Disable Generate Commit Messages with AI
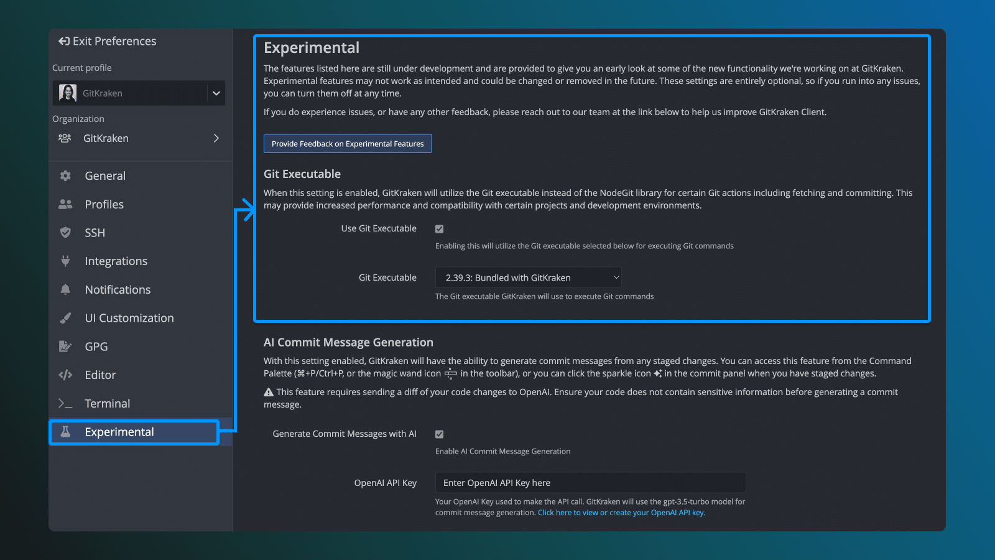Viewport: 995px width, 560px height. tap(440, 434)
